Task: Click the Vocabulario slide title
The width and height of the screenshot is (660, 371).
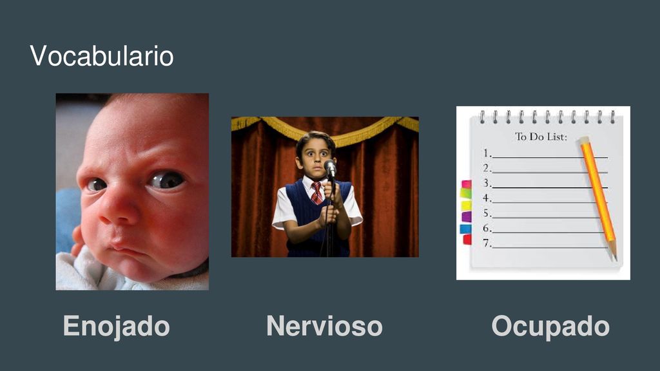Action: [101, 56]
